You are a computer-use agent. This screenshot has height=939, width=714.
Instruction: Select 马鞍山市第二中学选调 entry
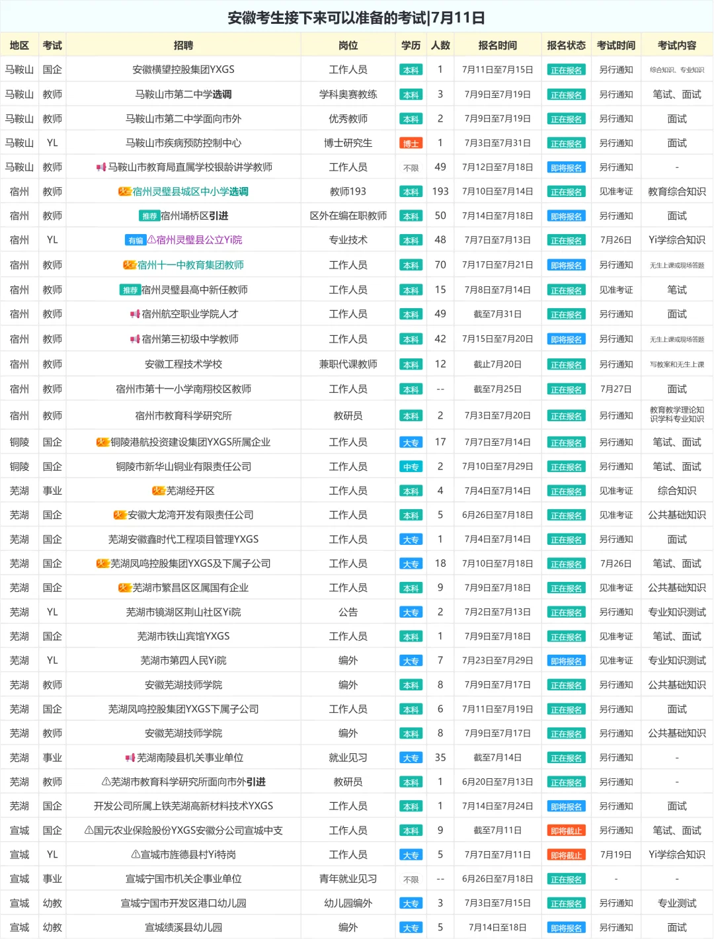tap(183, 95)
